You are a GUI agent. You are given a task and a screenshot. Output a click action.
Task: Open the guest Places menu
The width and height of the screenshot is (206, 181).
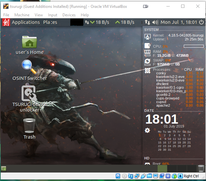pyautogui.click(x=50, y=22)
